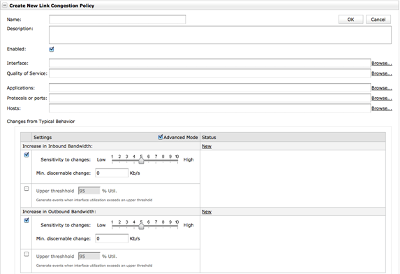This screenshot has width=400, height=274.
Task: Click the Status column header
Action: 209,138
